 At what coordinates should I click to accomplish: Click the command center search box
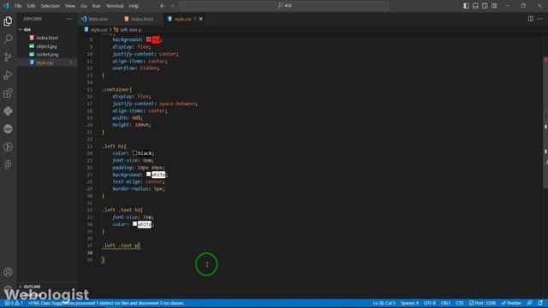284,6
